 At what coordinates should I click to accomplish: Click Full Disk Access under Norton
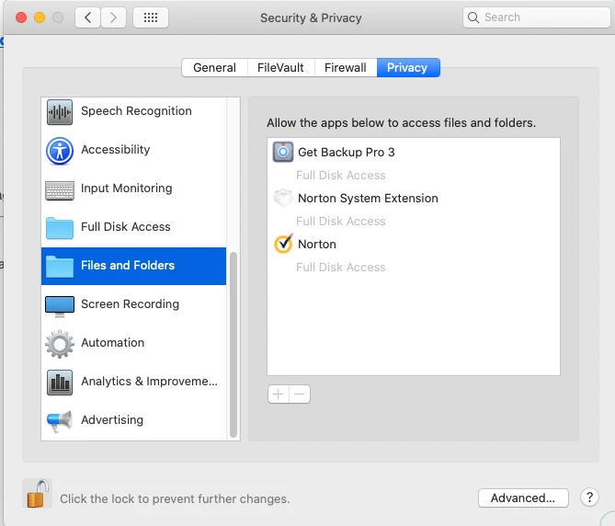pyautogui.click(x=341, y=267)
